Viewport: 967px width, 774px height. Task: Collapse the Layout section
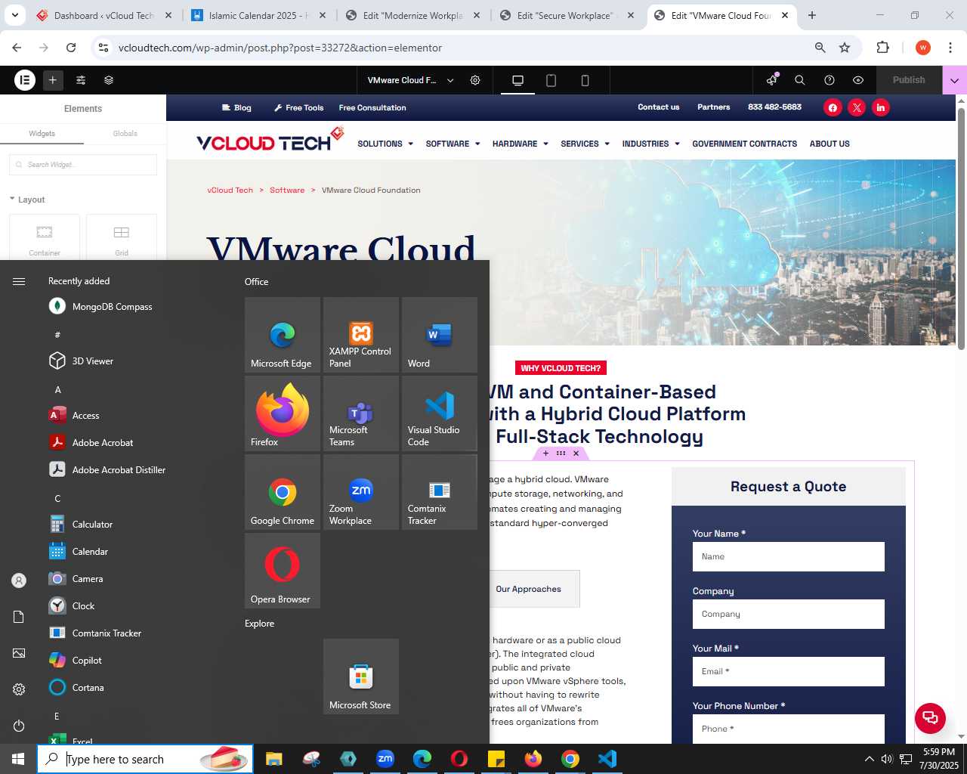[x=27, y=200]
